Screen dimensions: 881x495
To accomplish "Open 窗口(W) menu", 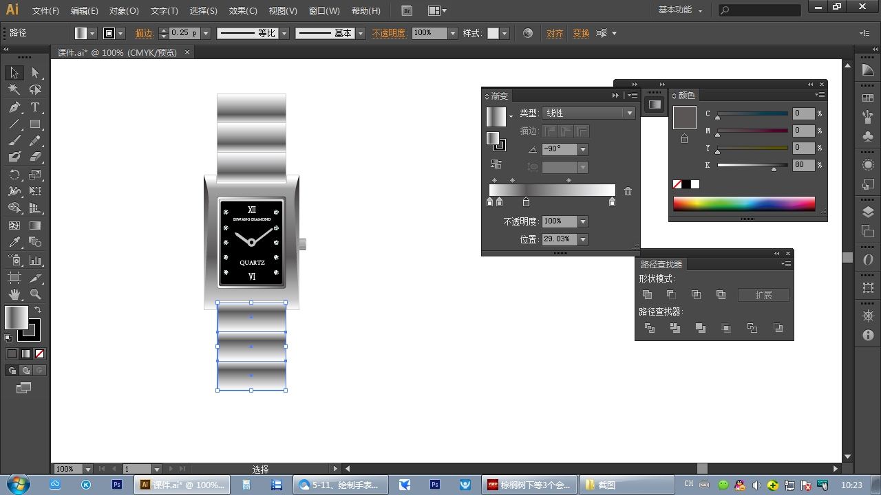I will [x=324, y=11].
